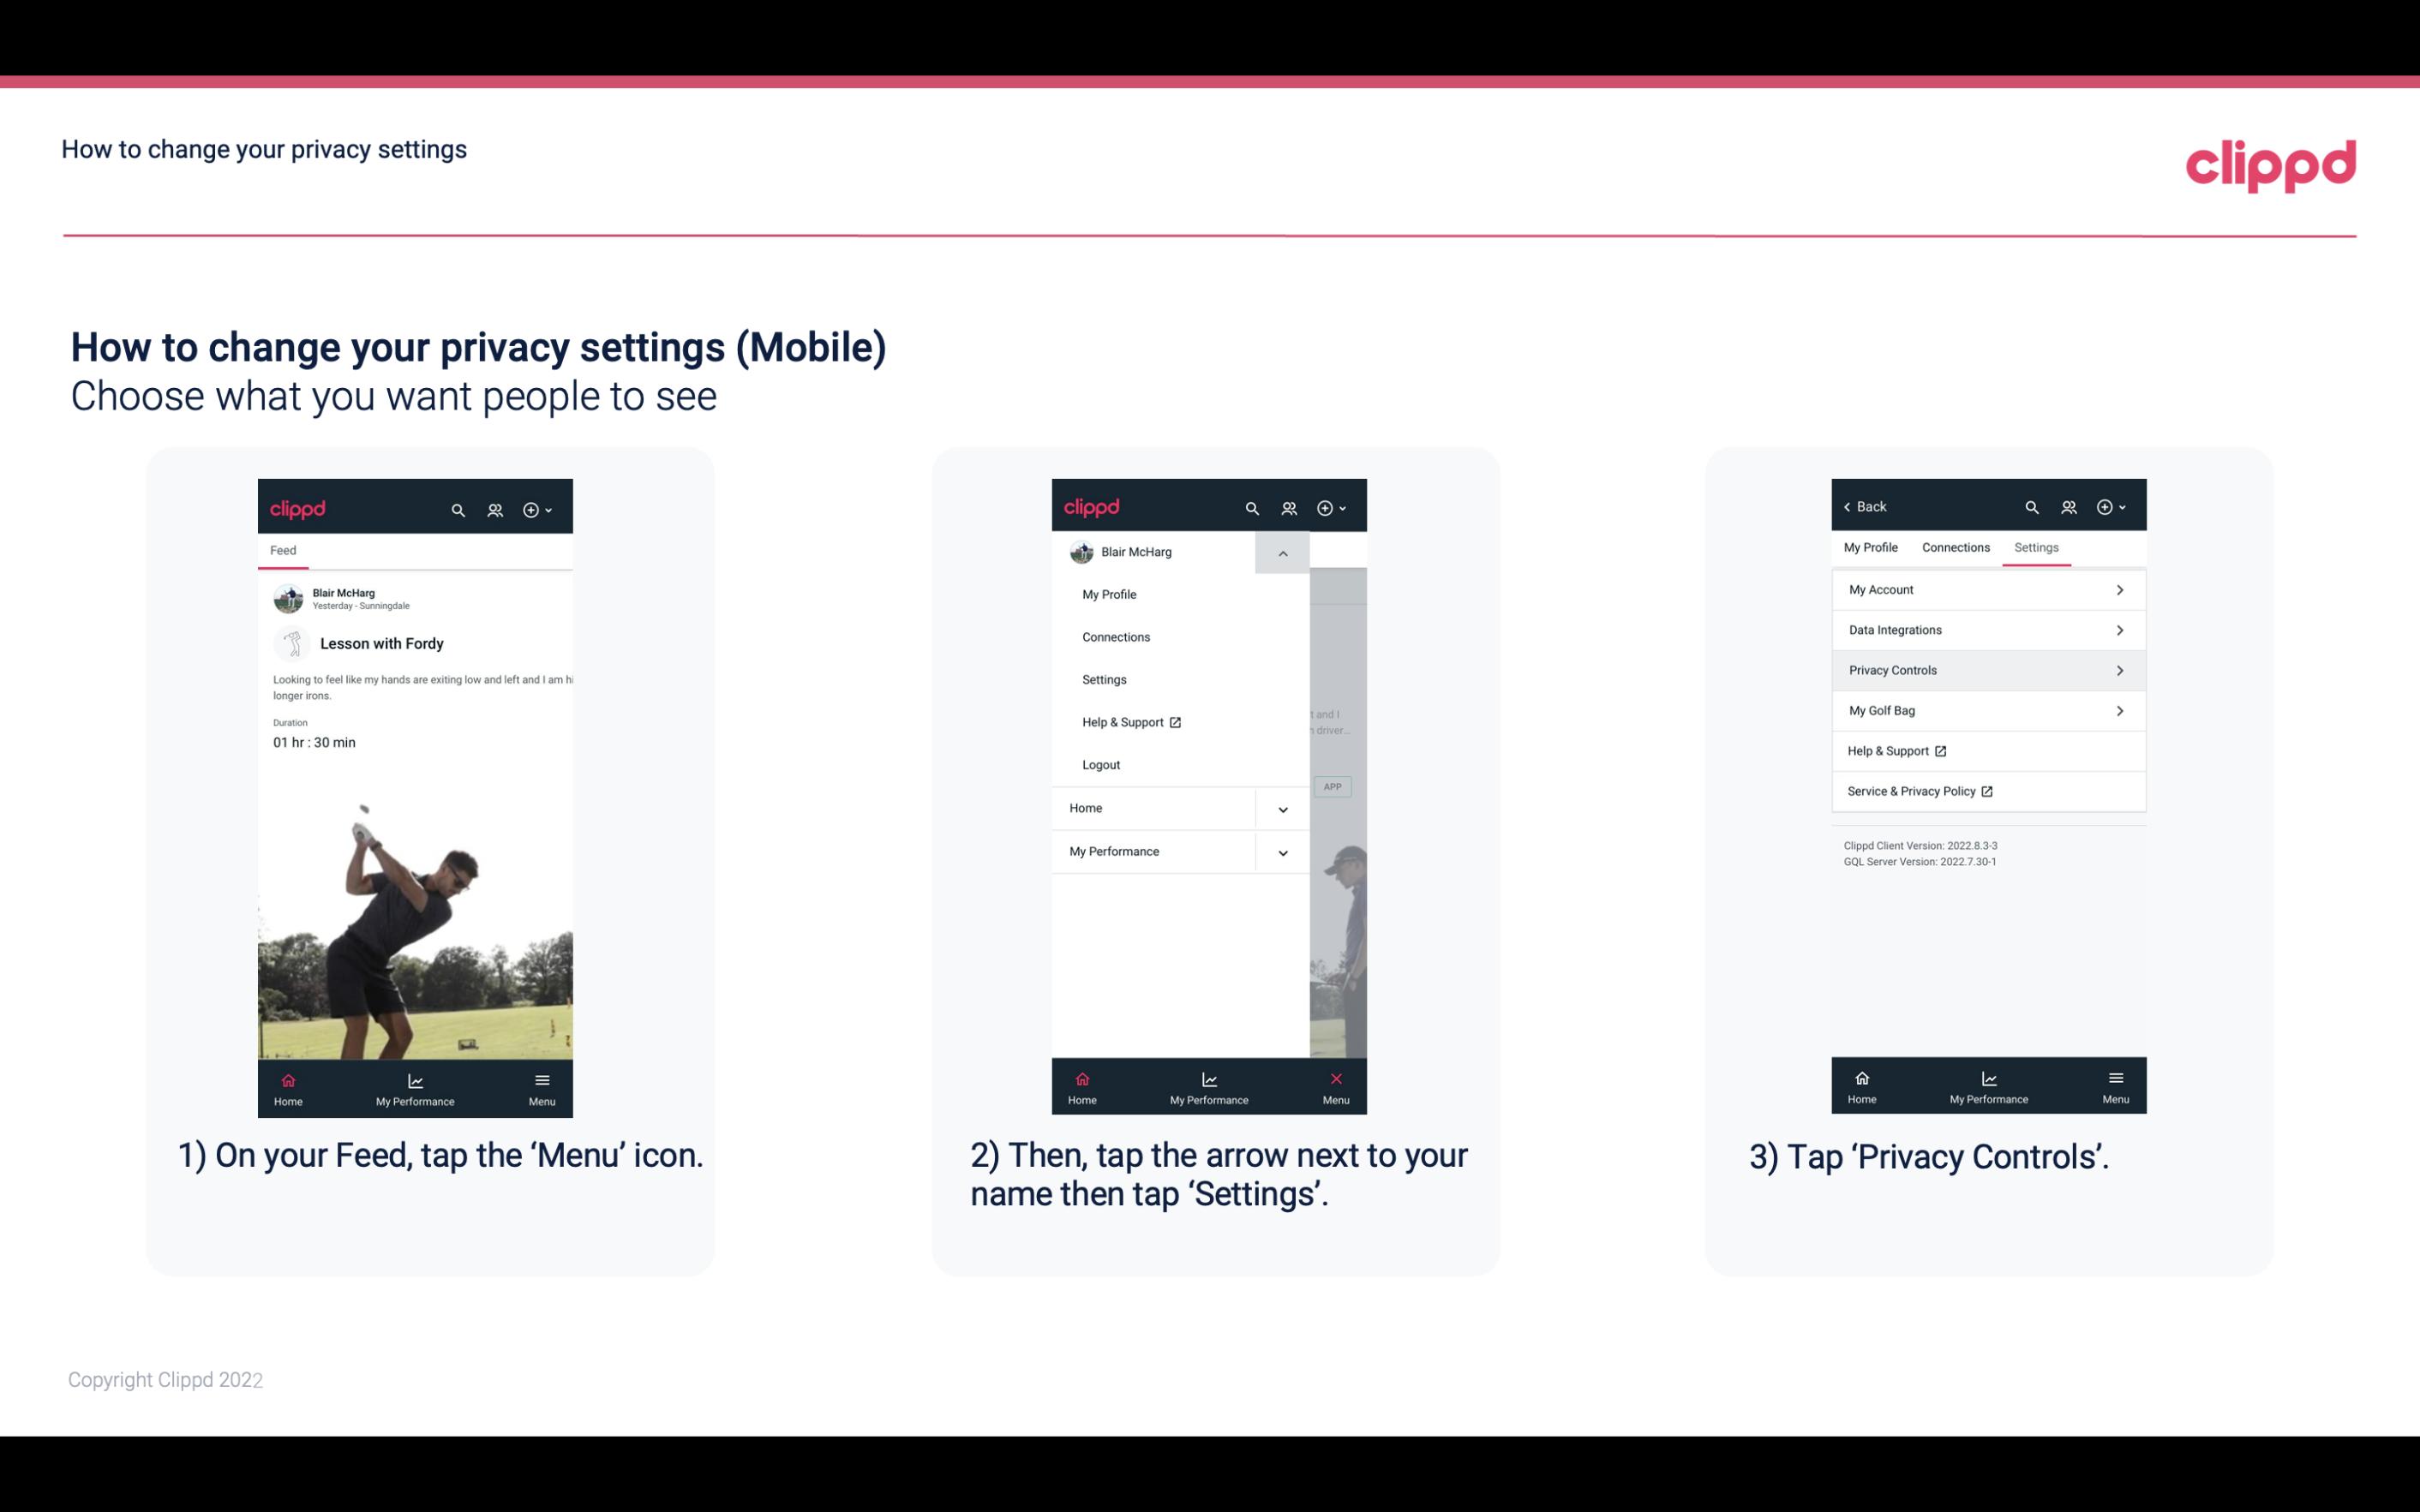Viewport: 2420px width, 1512px height.
Task: Tap the Profile icon in nav bar
Action: point(496,507)
